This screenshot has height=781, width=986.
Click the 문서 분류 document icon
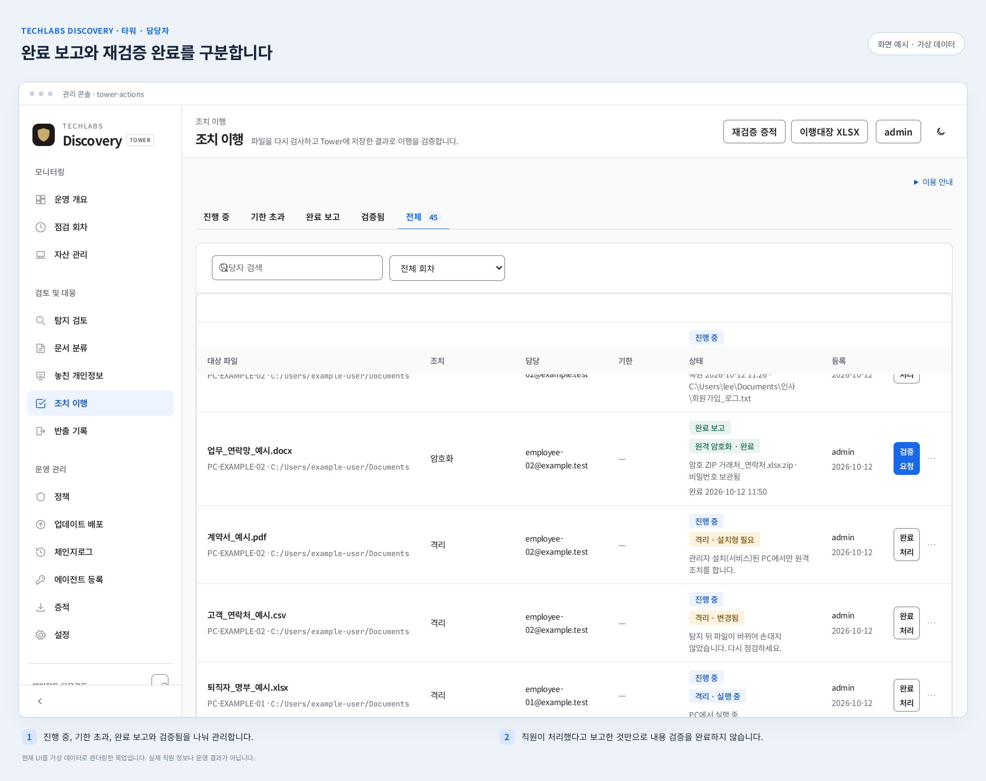(x=41, y=348)
